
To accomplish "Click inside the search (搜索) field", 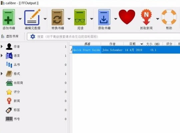I will click(x=103, y=37).
